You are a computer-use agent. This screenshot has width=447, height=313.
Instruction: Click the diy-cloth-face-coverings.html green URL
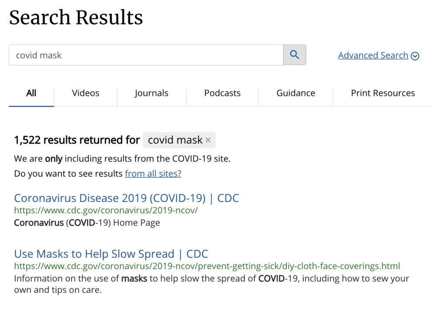click(207, 266)
